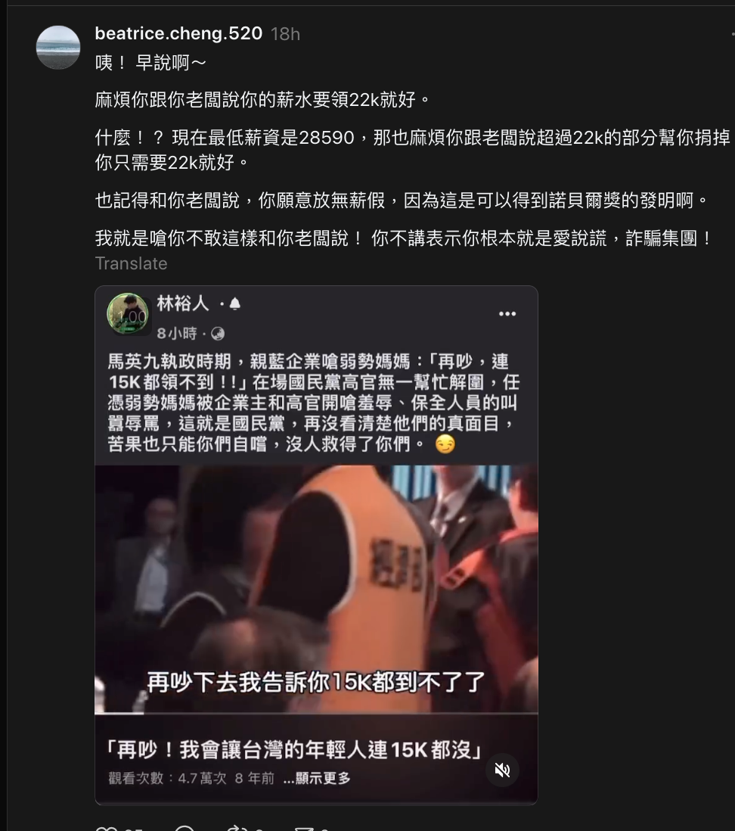
Task: Click the 18h post timestamp
Action: tap(285, 34)
